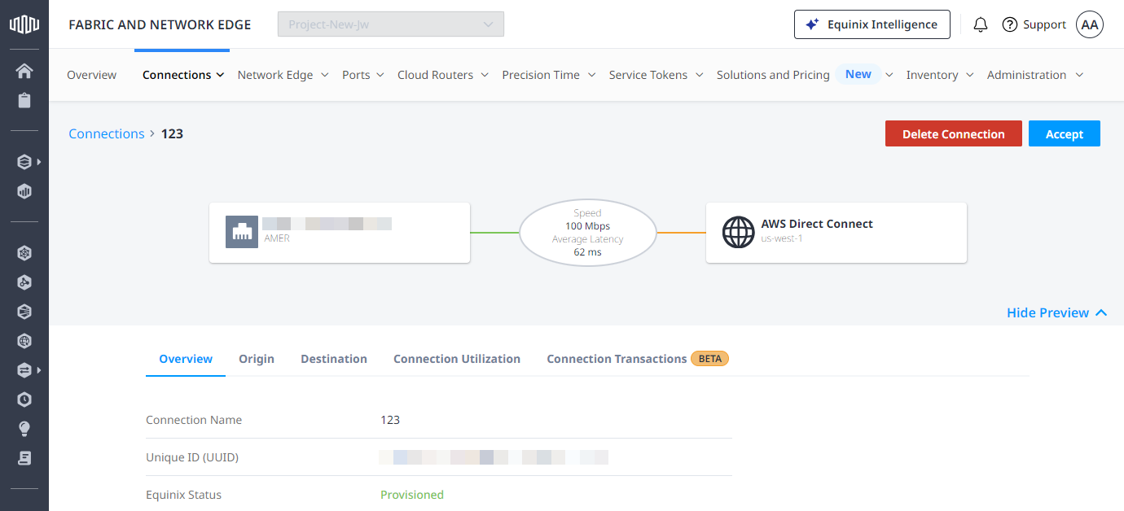Click the Unique ID (UUID) label
This screenshot has width=1124, height=511.
tap(192, 457)
